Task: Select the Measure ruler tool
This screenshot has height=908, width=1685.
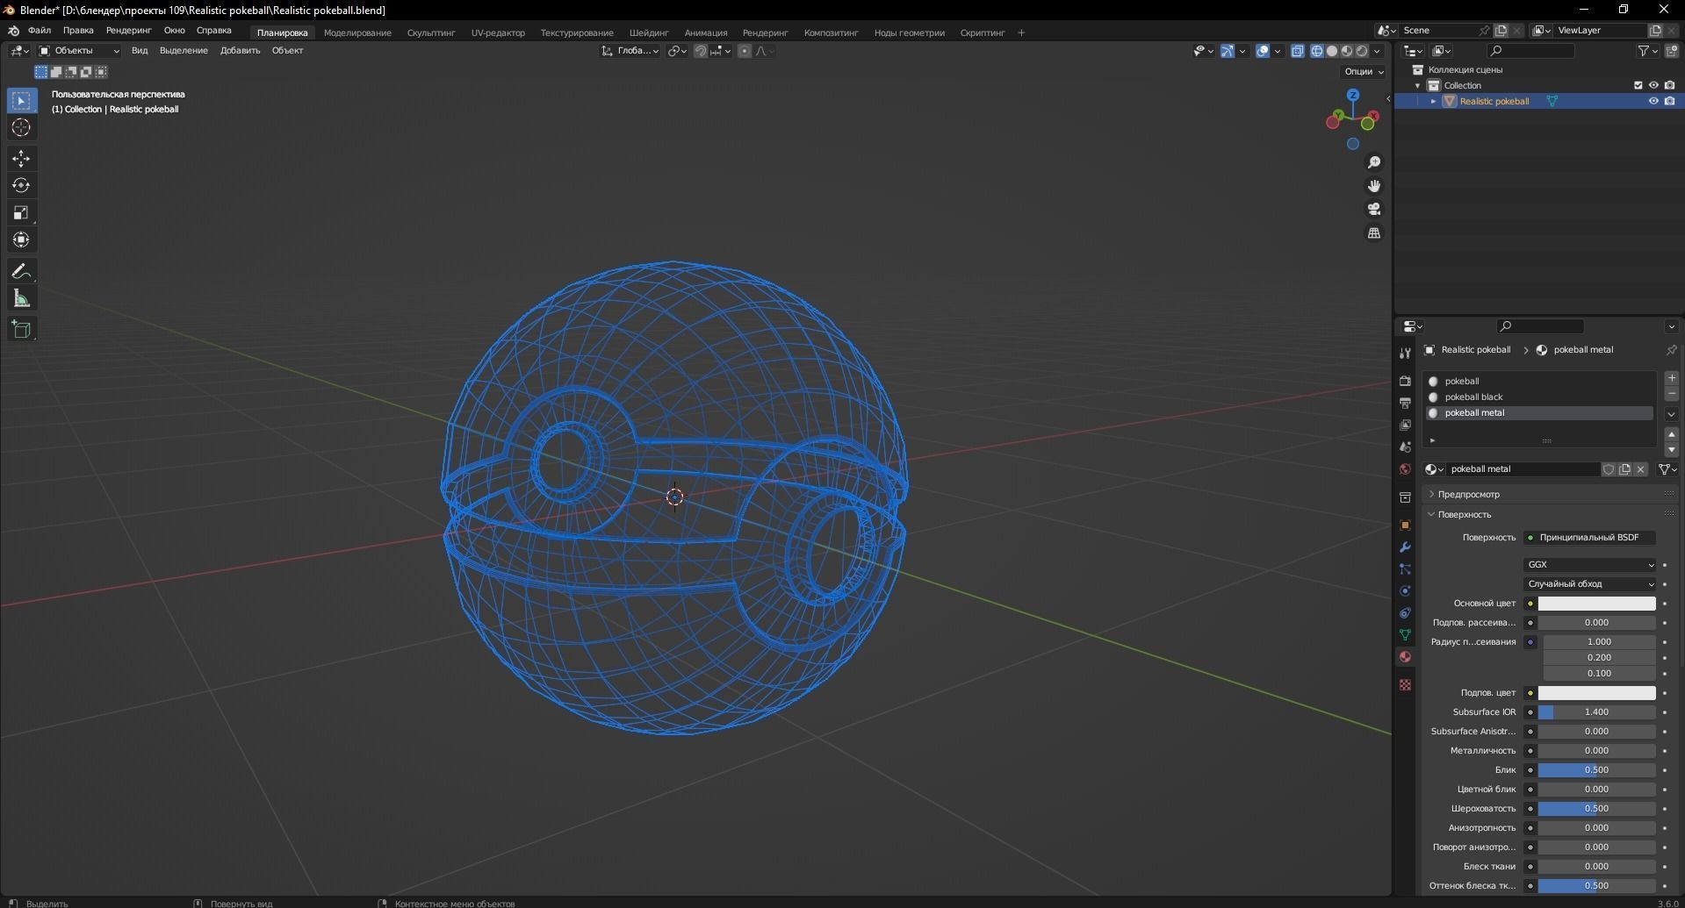Action: coord(21,299)
